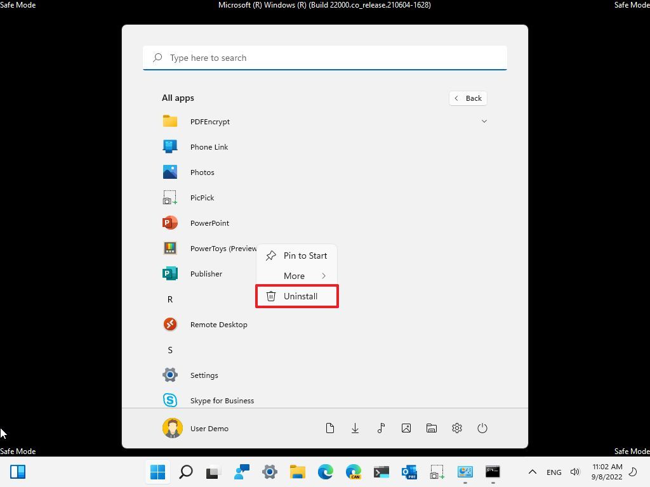Open Remote Desktop from the app list
650x487 pixels.
click(x=218, y=324)
